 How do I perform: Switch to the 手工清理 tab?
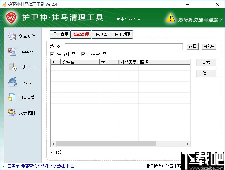[60, 34]
